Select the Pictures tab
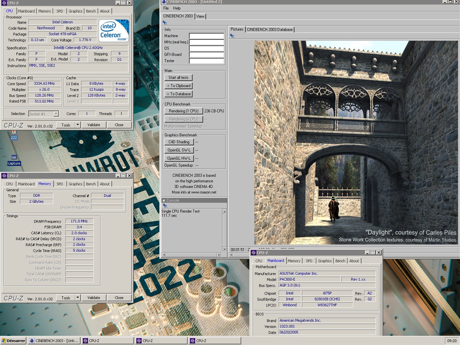Screen dimensions: 460x345 [237, 29]
